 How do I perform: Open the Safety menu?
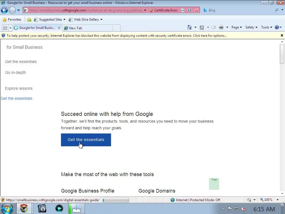pyautogui.click(x=251, y=27)
